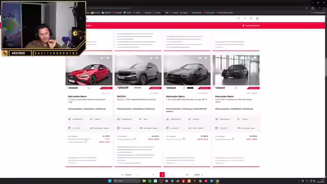Open the red Mercedes-Benz car photo
Viewport: 327px width, 184px height.
click(x=89, y=70)
